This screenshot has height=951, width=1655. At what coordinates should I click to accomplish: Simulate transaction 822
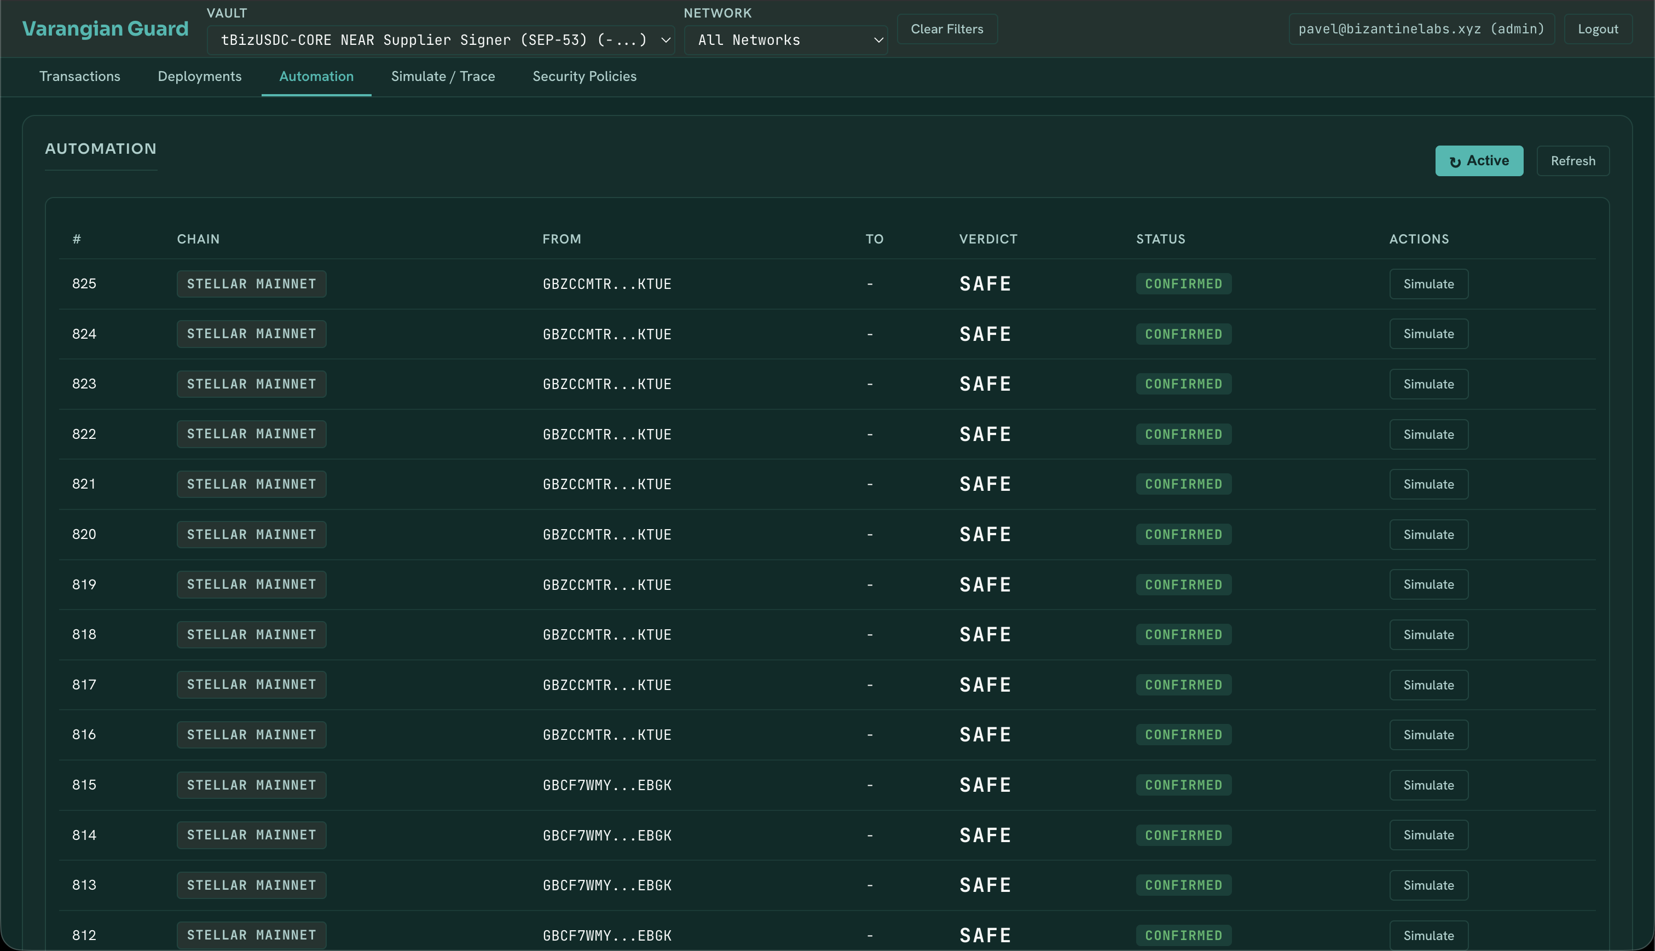click(1428, 434)
